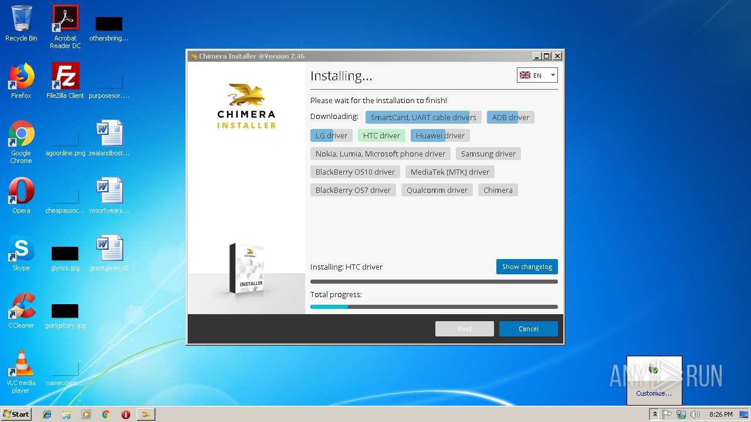This screenshot has height=422, width=751.
Task: Select the Chimera component tag
Action: (498, 190)
